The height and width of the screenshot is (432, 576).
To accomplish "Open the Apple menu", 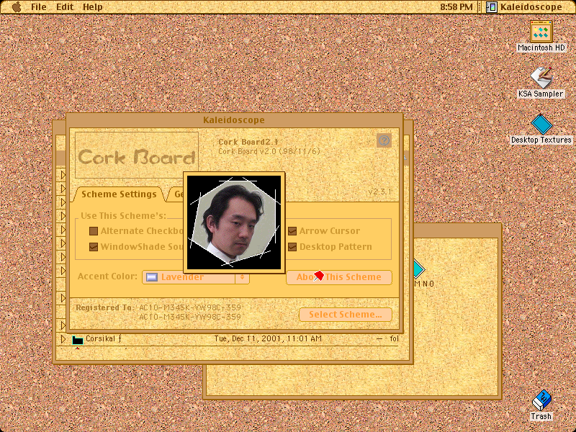I will [17, 7].
